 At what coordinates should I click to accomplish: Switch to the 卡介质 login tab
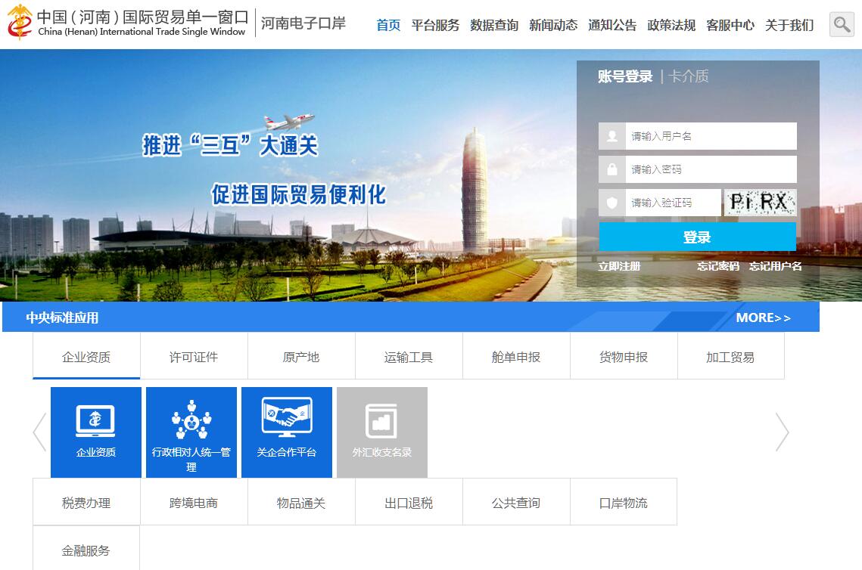click(x=688, y=76)
